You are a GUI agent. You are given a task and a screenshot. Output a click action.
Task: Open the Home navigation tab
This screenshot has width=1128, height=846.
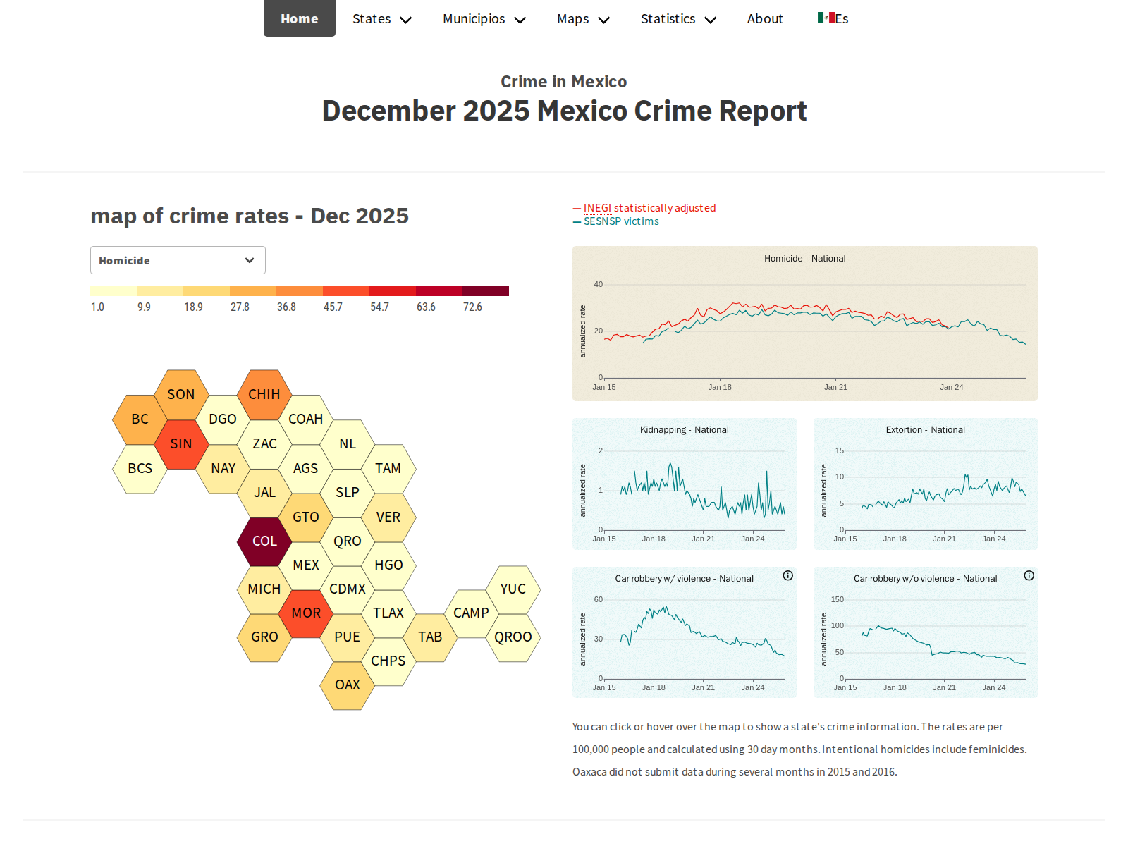click(300, 18)
